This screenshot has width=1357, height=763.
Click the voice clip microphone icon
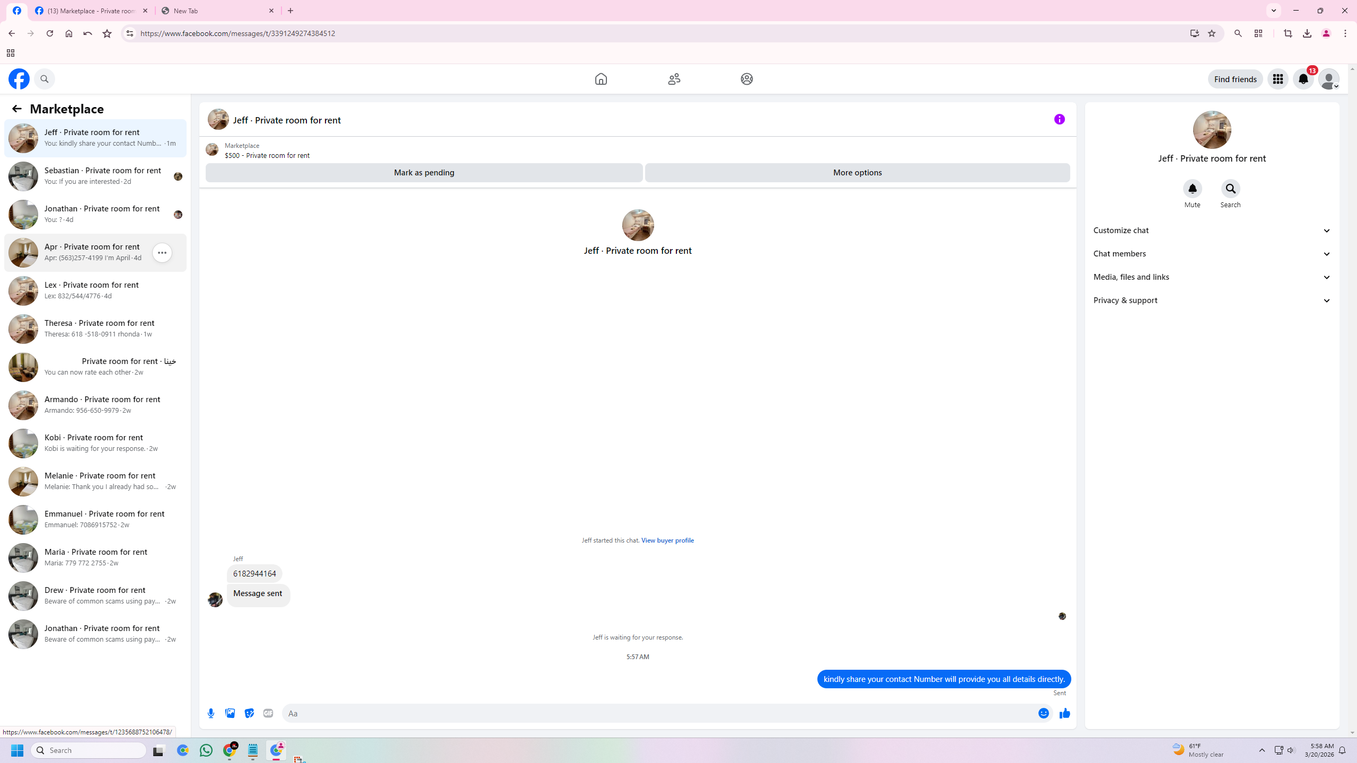[x=211, y=713]
